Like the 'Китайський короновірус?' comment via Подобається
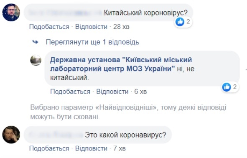 [49, 27]
